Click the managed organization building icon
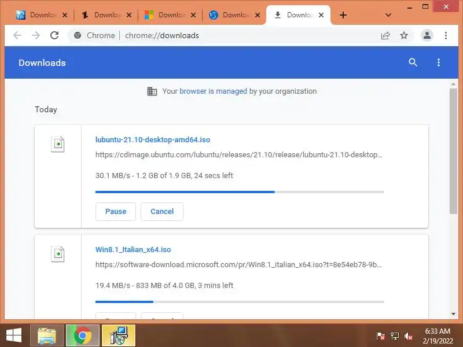This screenshot has width=463, height=347. (152, 91)
